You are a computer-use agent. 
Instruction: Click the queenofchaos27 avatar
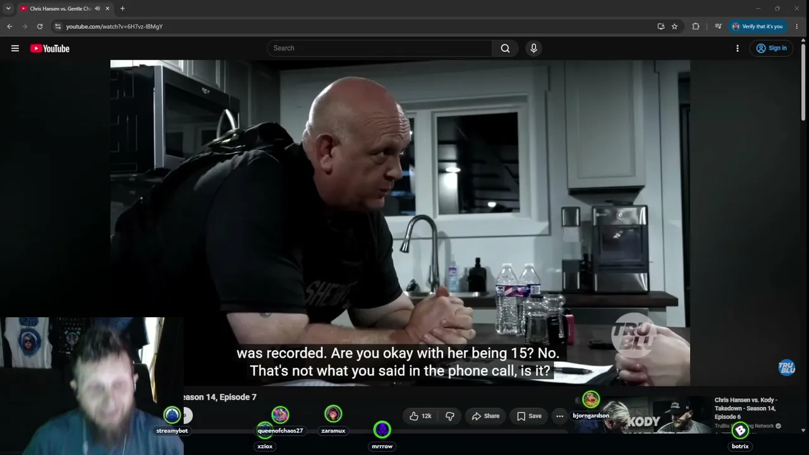280,415
